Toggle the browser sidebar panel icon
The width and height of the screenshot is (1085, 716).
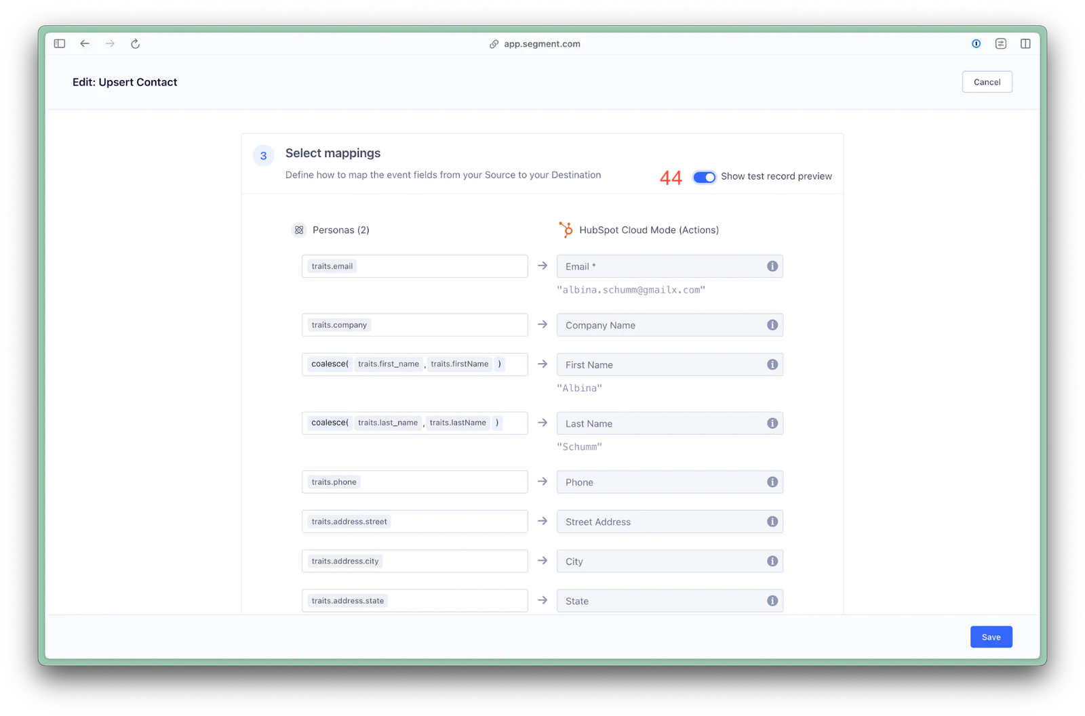(60, 44)
